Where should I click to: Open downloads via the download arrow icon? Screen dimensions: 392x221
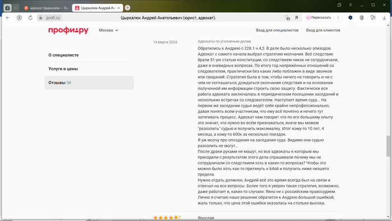tap(384, 18)
